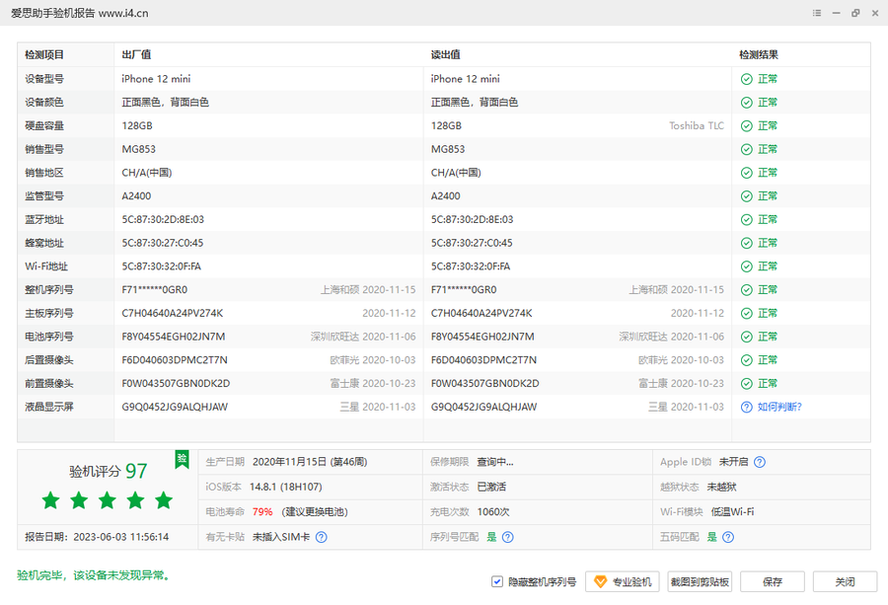Click the 保修期限 查询中... value

point(495,462)
